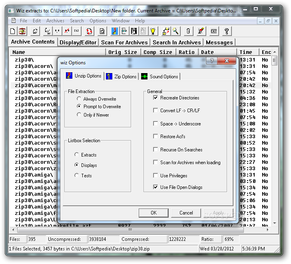Viewport: 291px width, 264px height.
Task: Click the horizontal scrollbar right arrow
Action: (x=267, y=230)
